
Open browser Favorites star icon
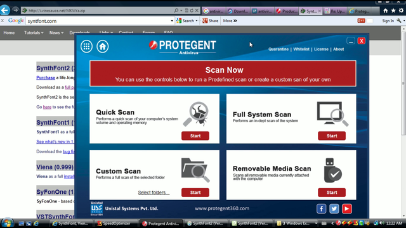[x=393, y=11]
